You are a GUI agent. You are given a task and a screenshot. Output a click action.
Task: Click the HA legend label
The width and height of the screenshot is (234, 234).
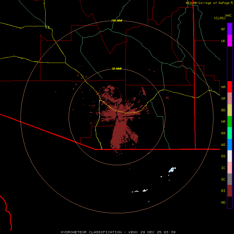(x=223, y=87)
